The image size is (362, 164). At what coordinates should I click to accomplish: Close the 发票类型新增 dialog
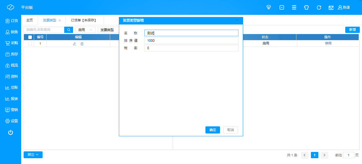(x=237, y=21)
